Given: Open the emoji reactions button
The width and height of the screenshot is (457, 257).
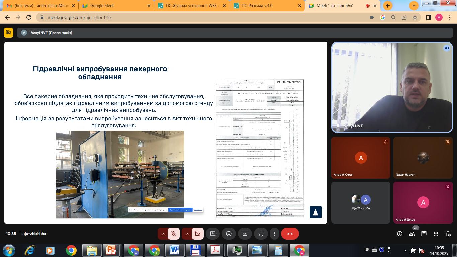Looking at the screenshot, I should tap(229, 234).
